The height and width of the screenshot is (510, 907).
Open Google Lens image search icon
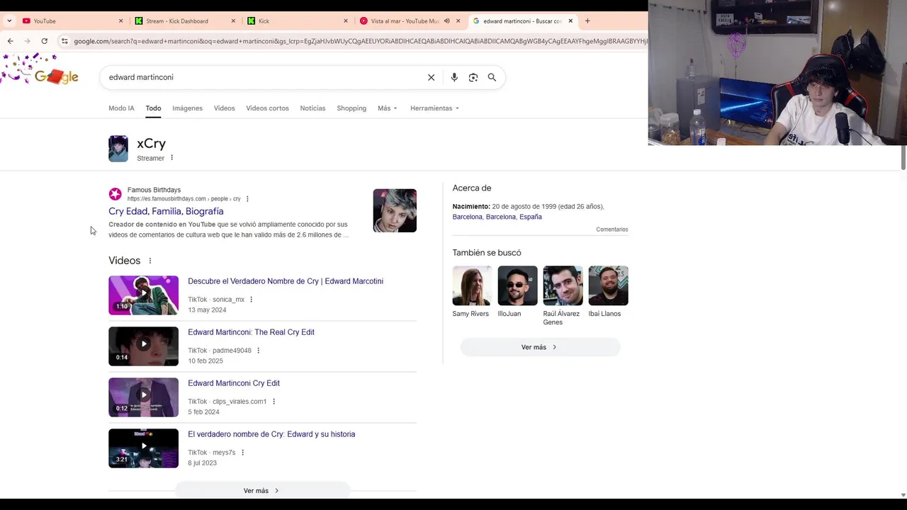[x=473, y=77]
